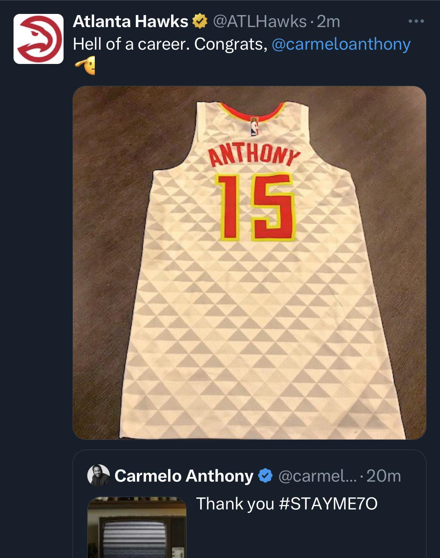Open the TV video thumbnail in quoted tweet
Image resolution: width=440 pixels, height=558 pixels.
tap(137, 529)
